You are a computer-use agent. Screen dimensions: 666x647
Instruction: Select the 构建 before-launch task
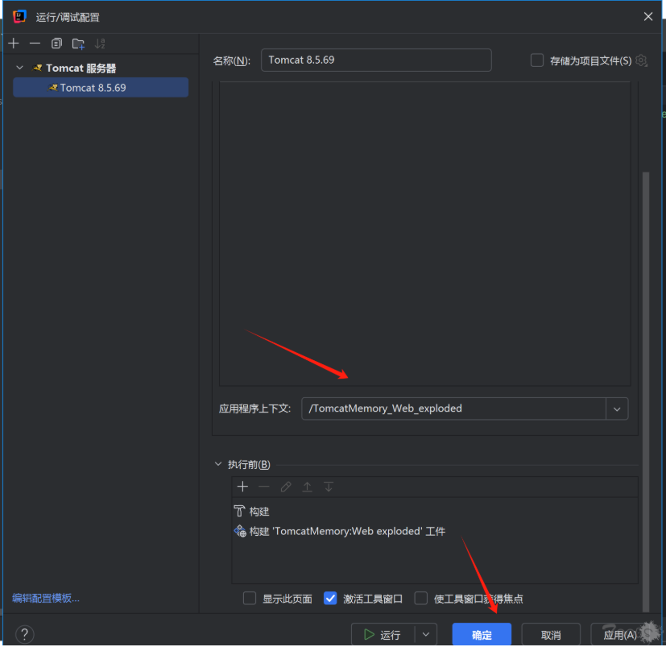(435, 511)
